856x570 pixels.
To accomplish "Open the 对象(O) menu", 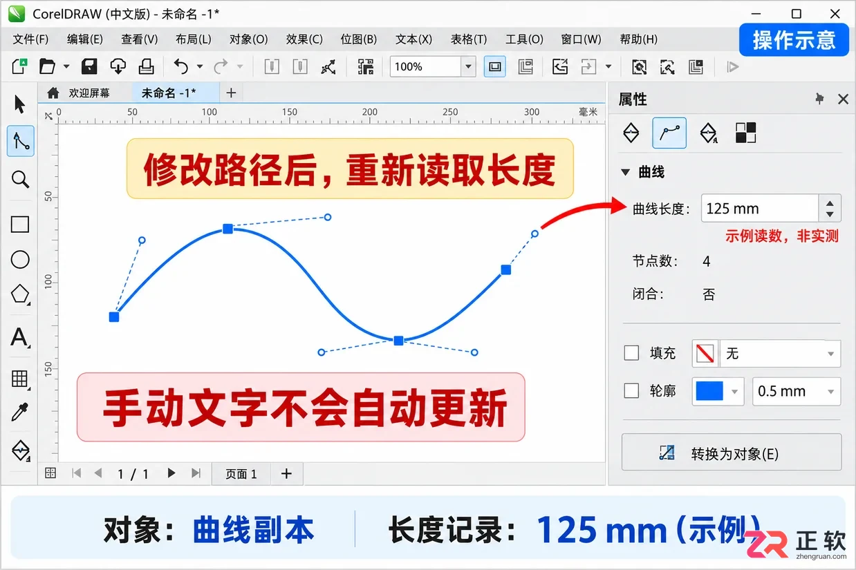I will 249,39.
